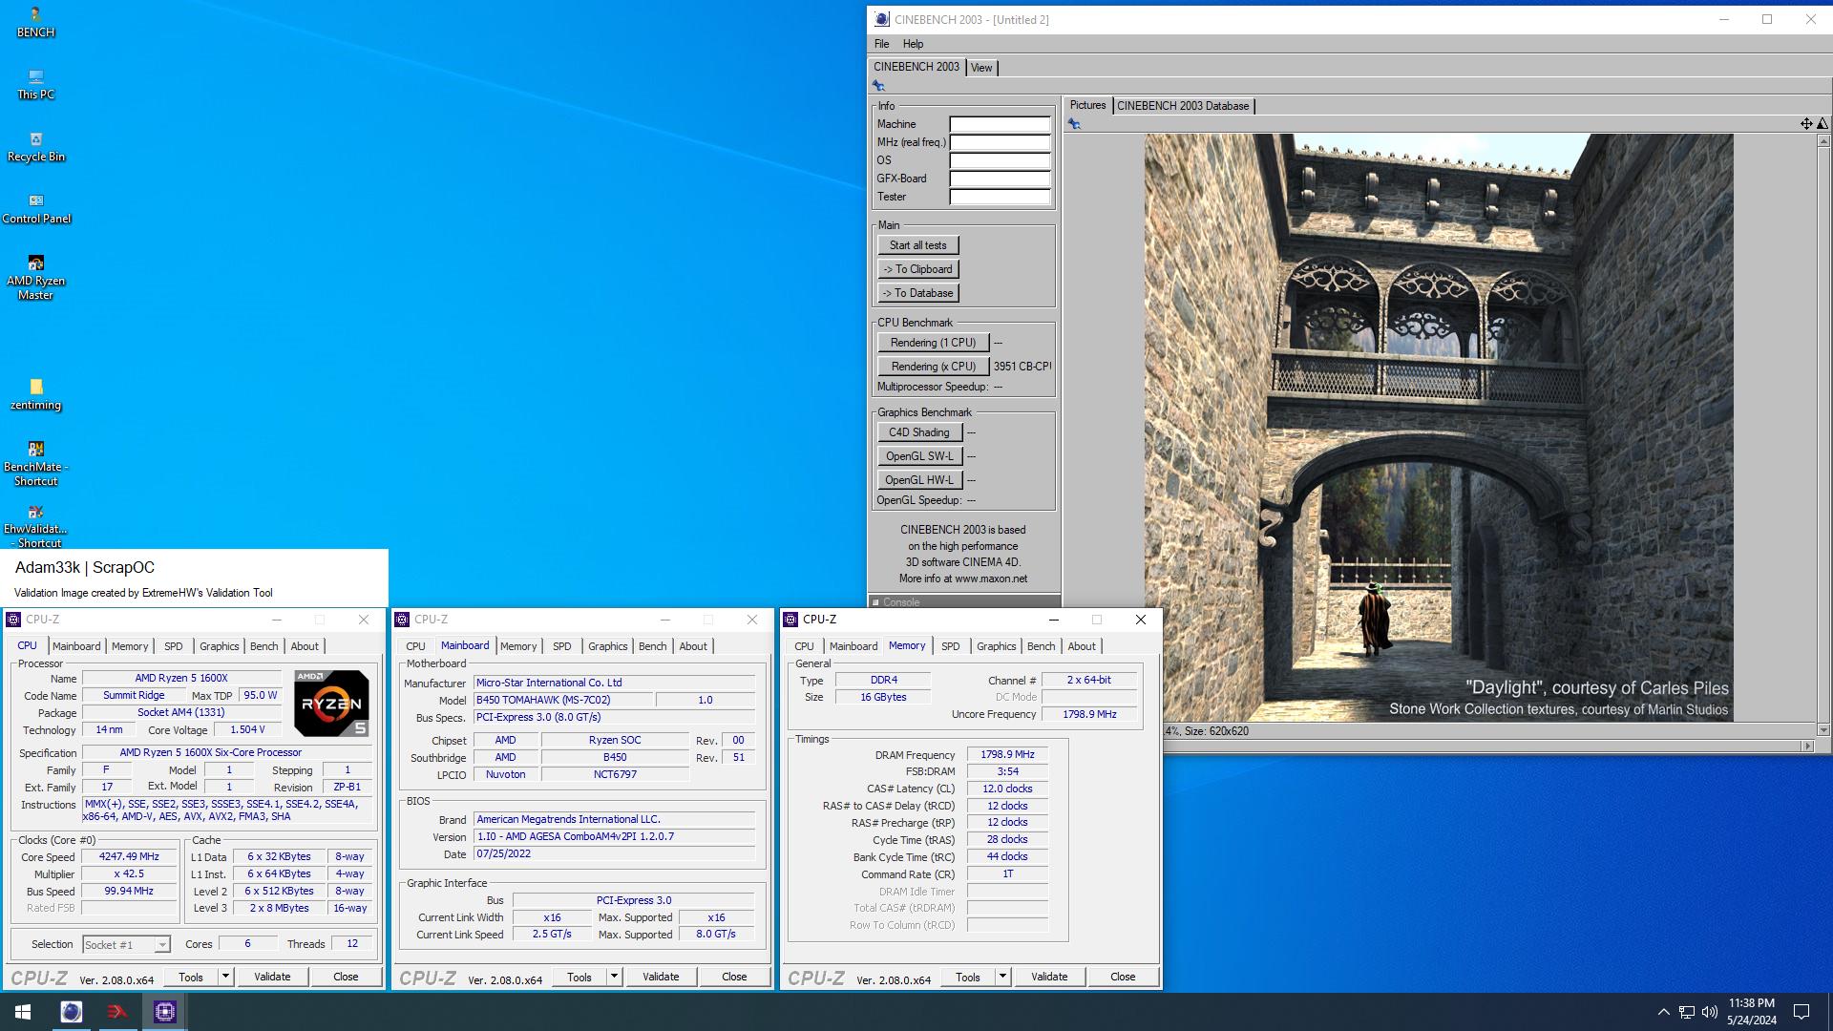Click the MHz (real freq.) input field
The height and width of the screenshot is (1031, 1833).
point(1000,142)
